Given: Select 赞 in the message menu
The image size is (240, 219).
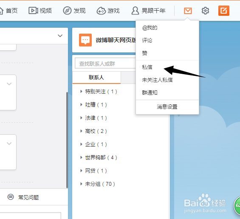Looking at the screenshot, I should tap(167, 53).
